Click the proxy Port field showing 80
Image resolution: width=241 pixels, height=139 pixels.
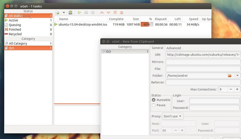pyautogui.click(x=167, y=130)
